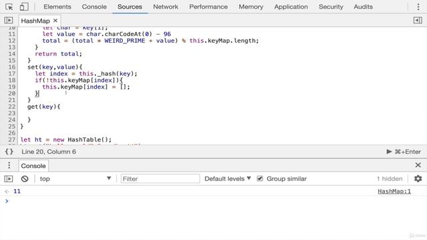Show the Sources navigator pane
This screenshot has width=427, height=240.
9,21
